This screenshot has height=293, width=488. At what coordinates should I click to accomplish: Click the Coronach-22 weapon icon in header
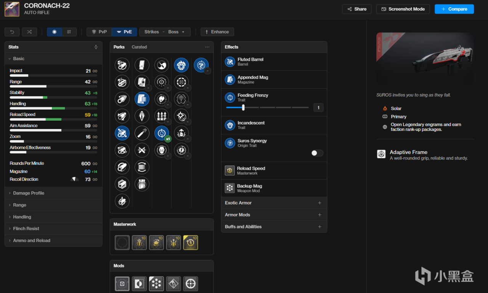click(12, 9)
